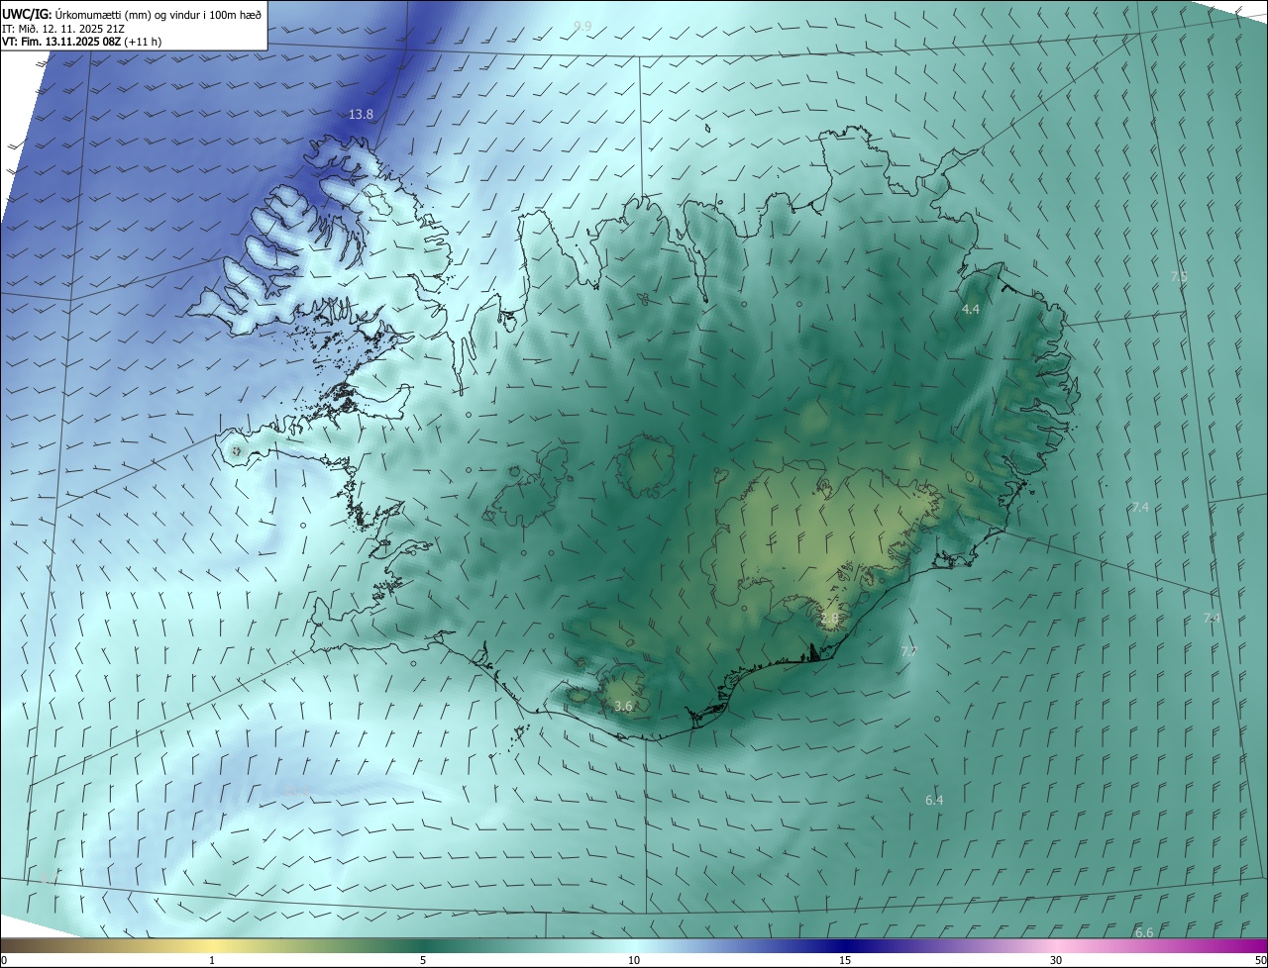
Task: Click the 2.9 value on the southeast glacier
Action: point(829,619)
